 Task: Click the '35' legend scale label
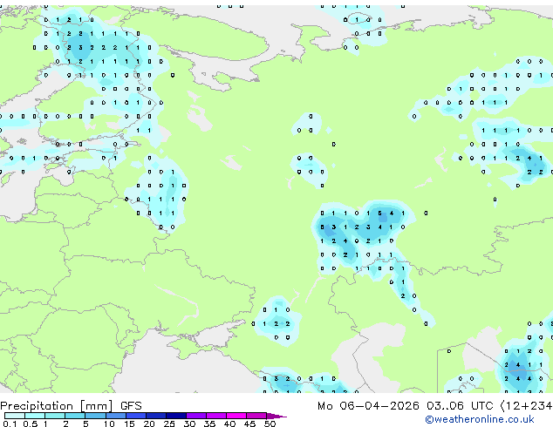click(209, 424)
